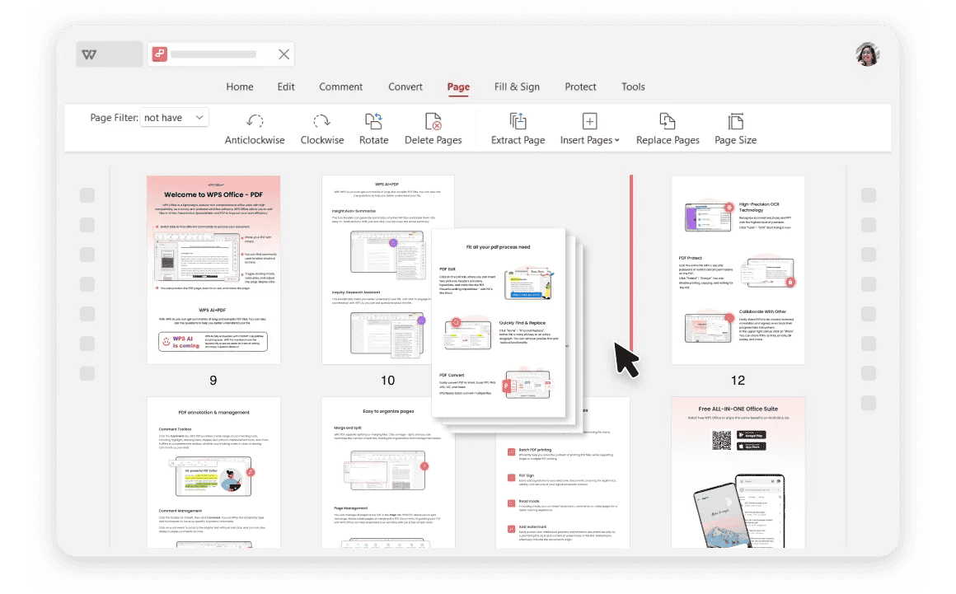This screenshot has width=956, height=594.
Task: Select the PDF document tab icon
Action: pos(160,54)
